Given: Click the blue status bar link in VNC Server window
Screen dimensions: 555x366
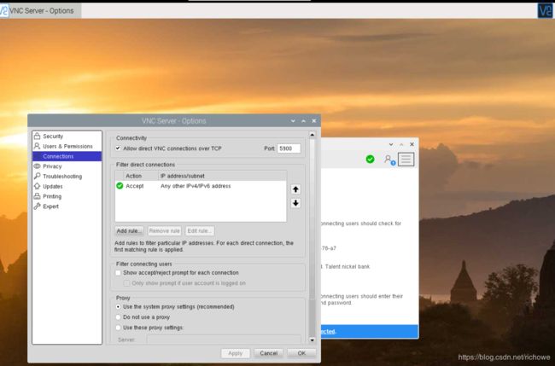Looking at the screenshot, I should 328,332.
